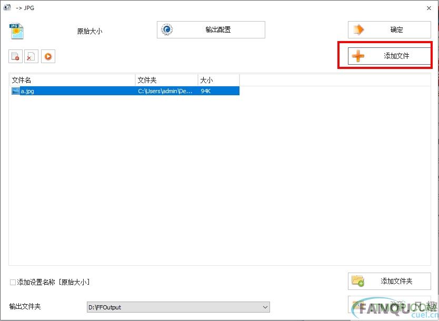Image resolution: width=439 pixels, height=321 pixels.
Task: Click 添加文件 to add files
Action: click(x=389, y=56)
